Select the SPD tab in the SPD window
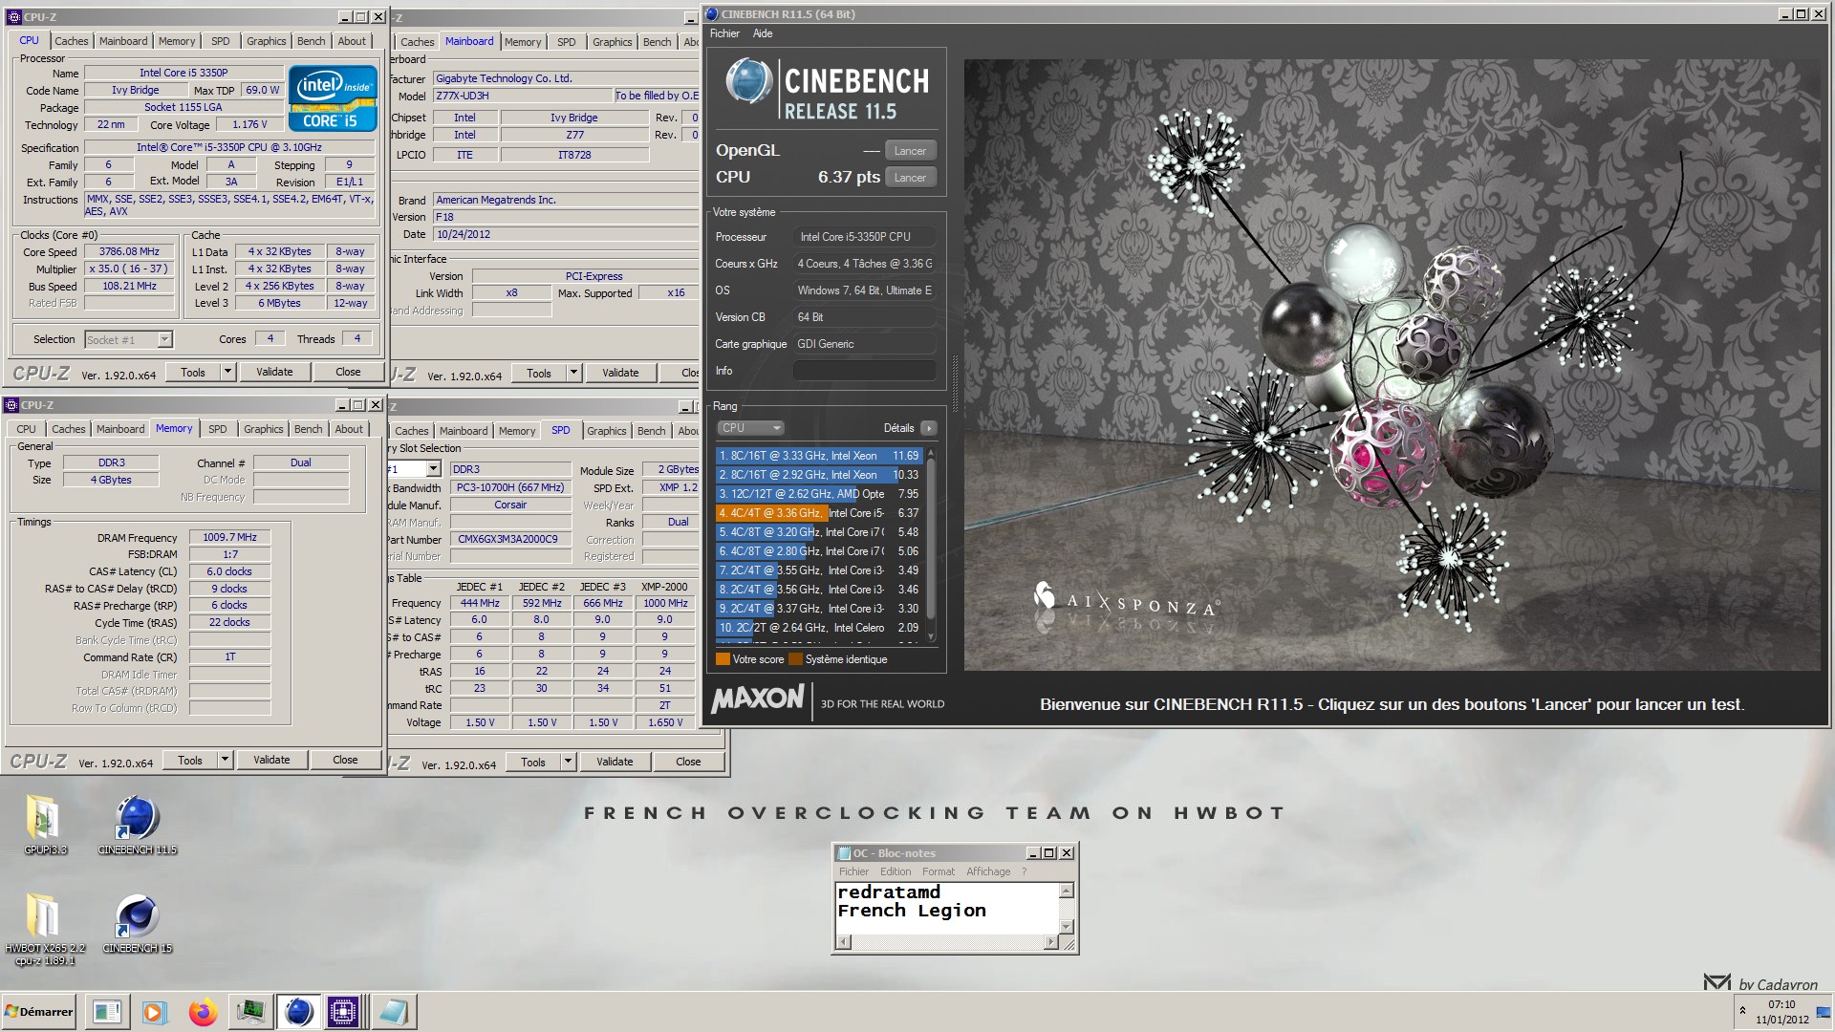 click(x=560, y=430)
